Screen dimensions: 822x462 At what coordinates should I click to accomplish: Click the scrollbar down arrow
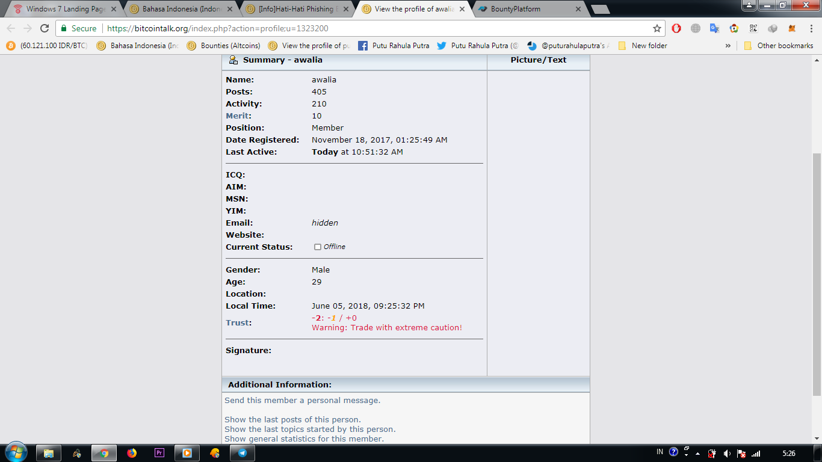pos(817,439)
